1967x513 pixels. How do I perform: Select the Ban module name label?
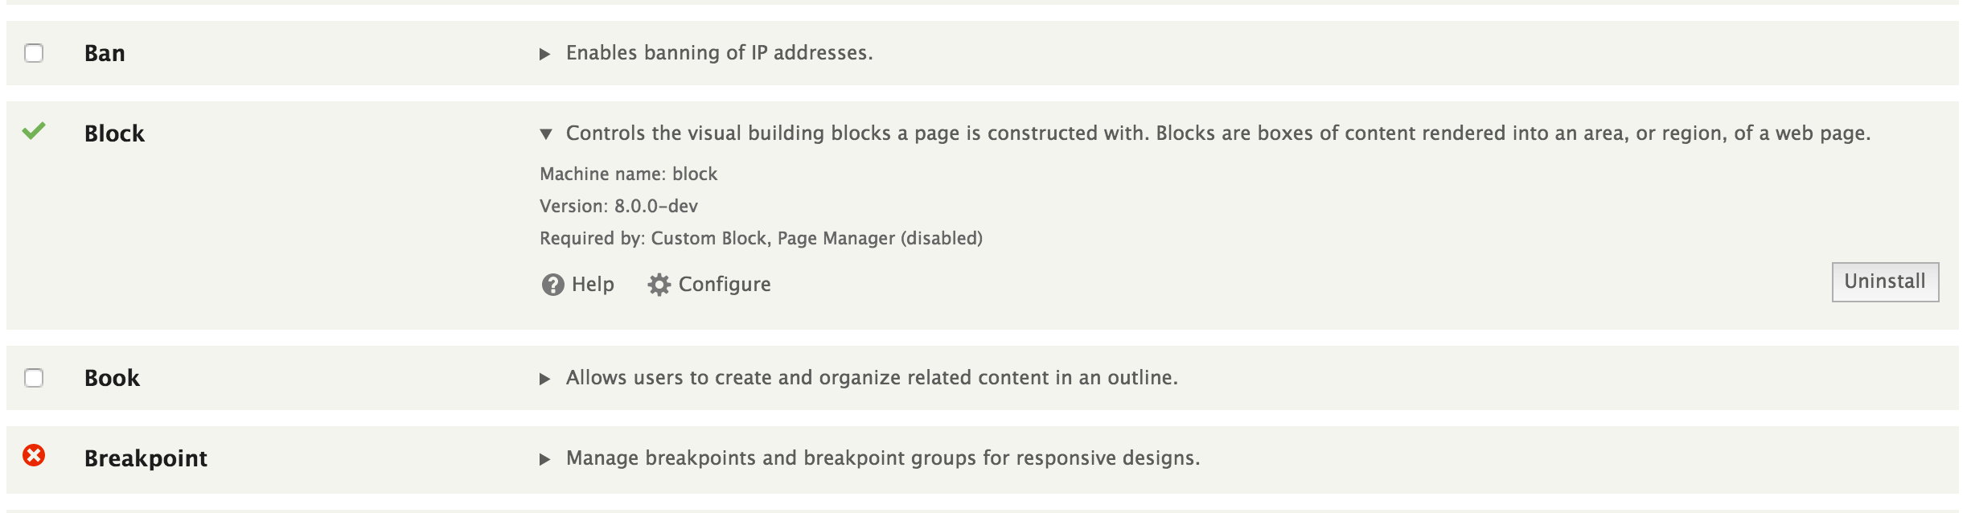point(105,53)
